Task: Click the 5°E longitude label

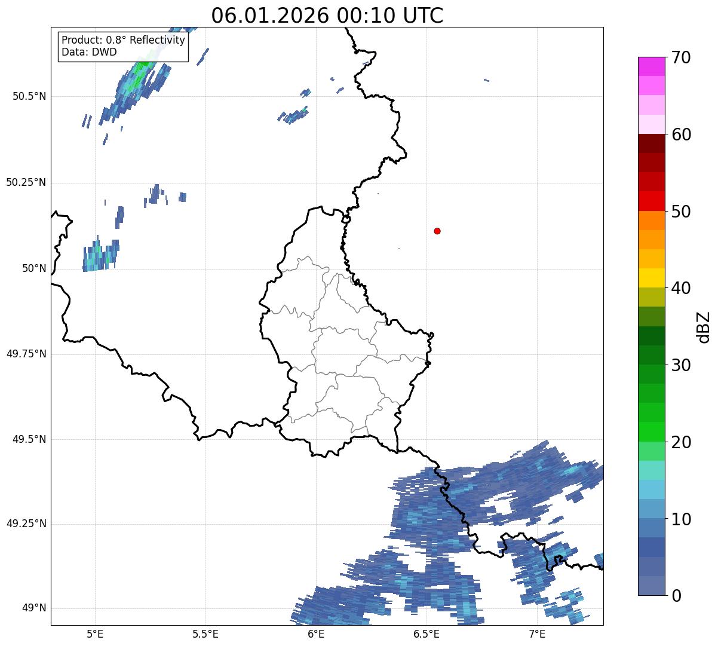Action: coord(95,634)
